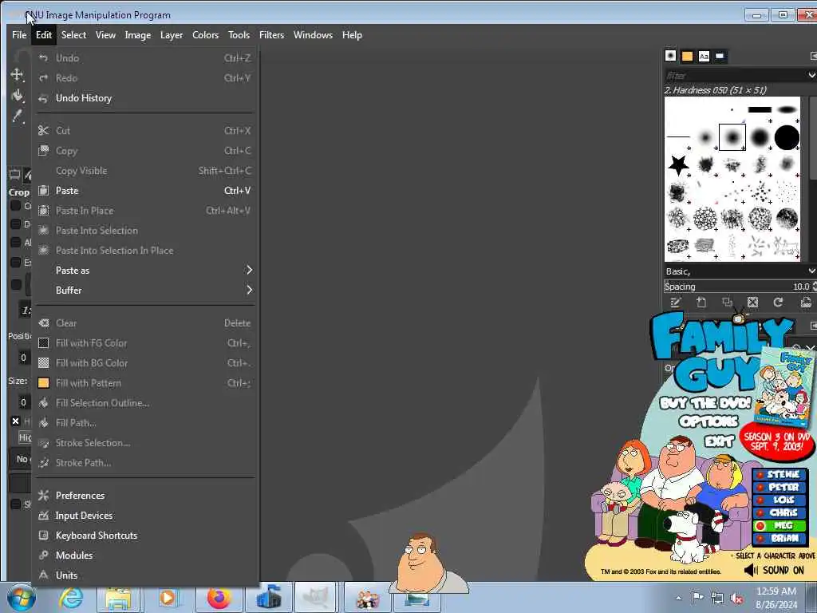This screenshot has height=613, width=817.
Task: Open the View menu
Action: tap(105, 35)
